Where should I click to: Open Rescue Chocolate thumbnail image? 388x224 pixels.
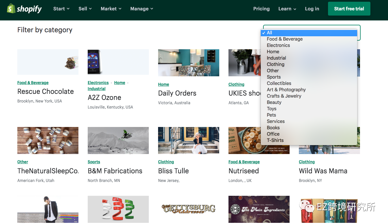coord(48,62)
